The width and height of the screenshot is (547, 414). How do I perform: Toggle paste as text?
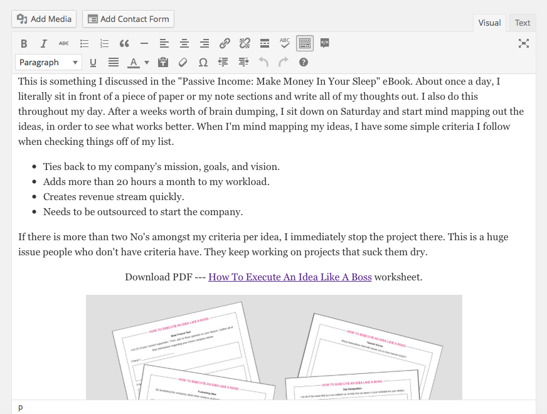click(163, 63)
